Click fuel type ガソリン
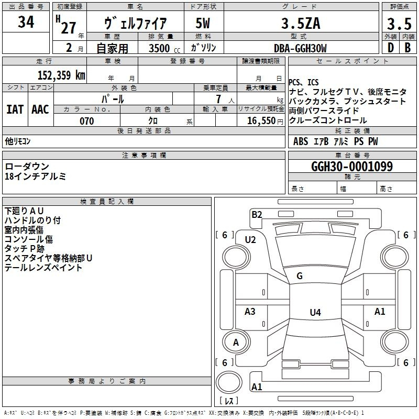This screenshot has height=419, width=419. point(203,48)
